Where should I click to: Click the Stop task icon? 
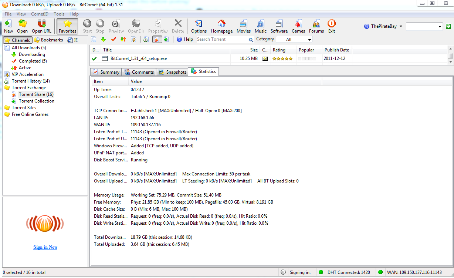pos(100,26)
